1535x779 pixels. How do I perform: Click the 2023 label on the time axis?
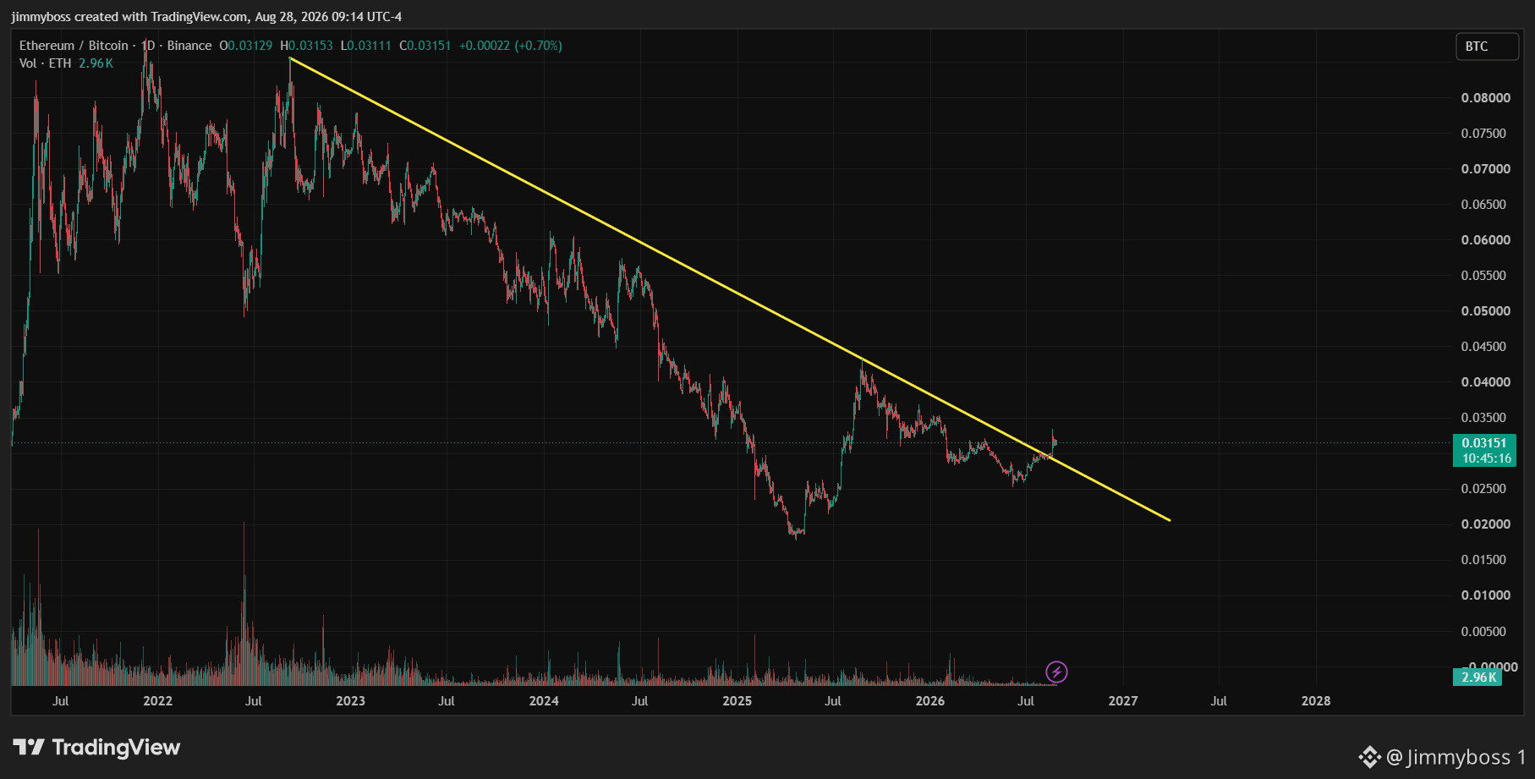(x=350, y=701)
